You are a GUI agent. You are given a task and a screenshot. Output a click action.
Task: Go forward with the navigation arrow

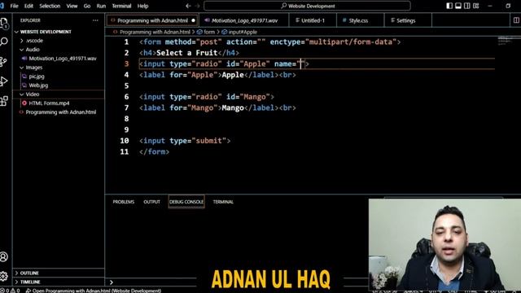coord(197,6)
